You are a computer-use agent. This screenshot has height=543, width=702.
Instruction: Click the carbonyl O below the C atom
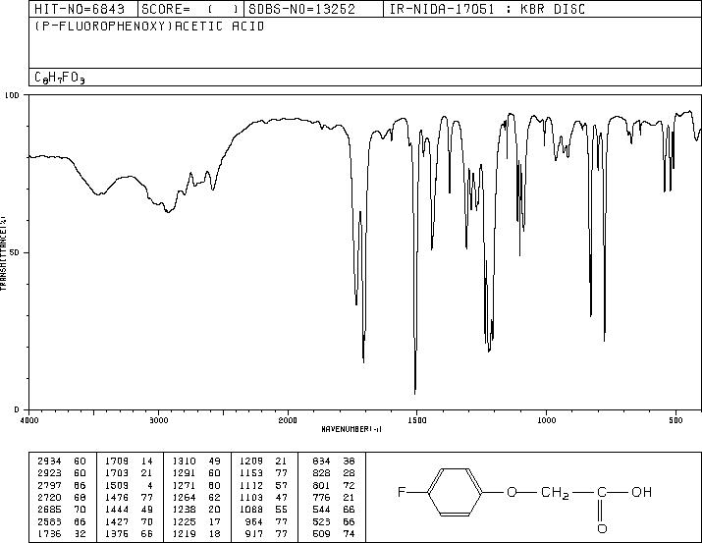tap(602, 528)
